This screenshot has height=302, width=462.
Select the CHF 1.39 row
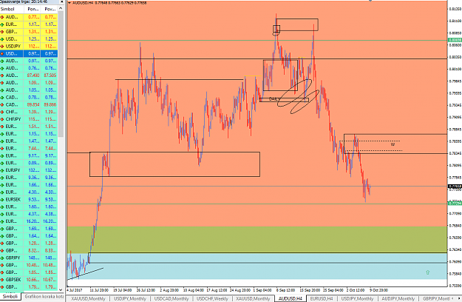pos(29,112)
